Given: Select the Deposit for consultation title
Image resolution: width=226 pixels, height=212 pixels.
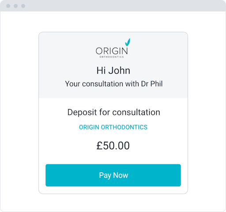Looking at the screenshot, I should pos(114,112).
